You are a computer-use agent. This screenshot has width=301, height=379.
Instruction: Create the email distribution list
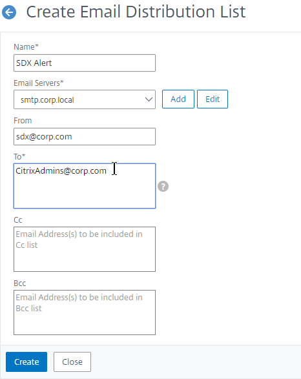click(x=26, y=362)
